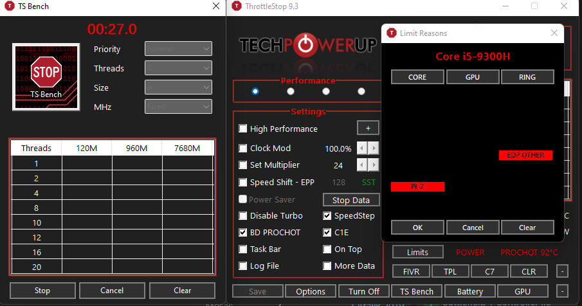Select the second Performance profile radio button
The image size is (582, 306).
[291, 91]
